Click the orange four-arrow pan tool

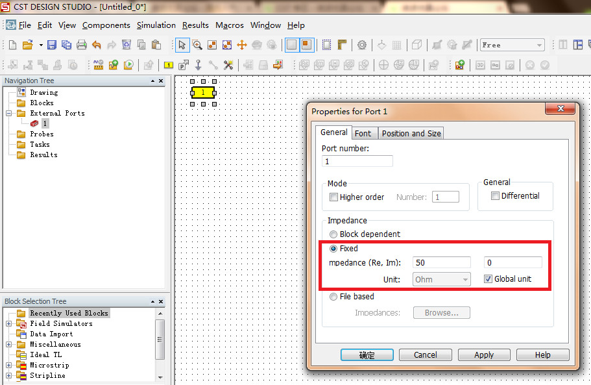tap(241, 45)
